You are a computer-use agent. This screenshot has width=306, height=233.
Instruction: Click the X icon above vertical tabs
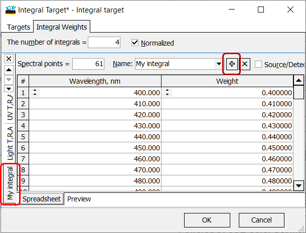click(9, 59)
